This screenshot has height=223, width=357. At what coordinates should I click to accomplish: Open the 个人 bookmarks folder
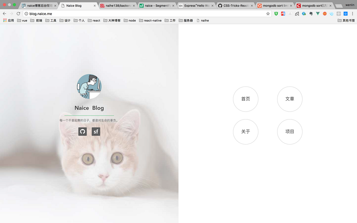(79, 21)
